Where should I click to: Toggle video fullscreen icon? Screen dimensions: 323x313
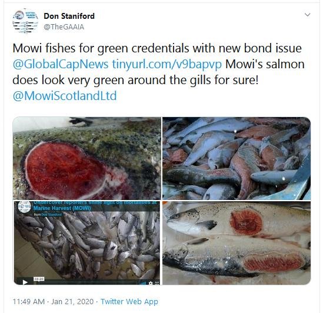157,283
